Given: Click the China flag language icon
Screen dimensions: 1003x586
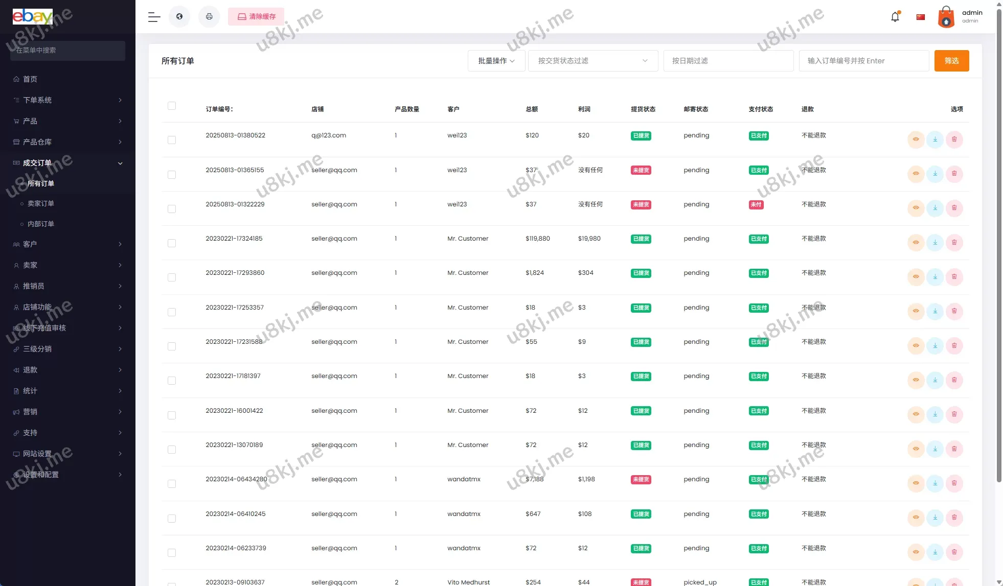Looking at the screenshot, I should pyautogui.click(x=921, y=17).
